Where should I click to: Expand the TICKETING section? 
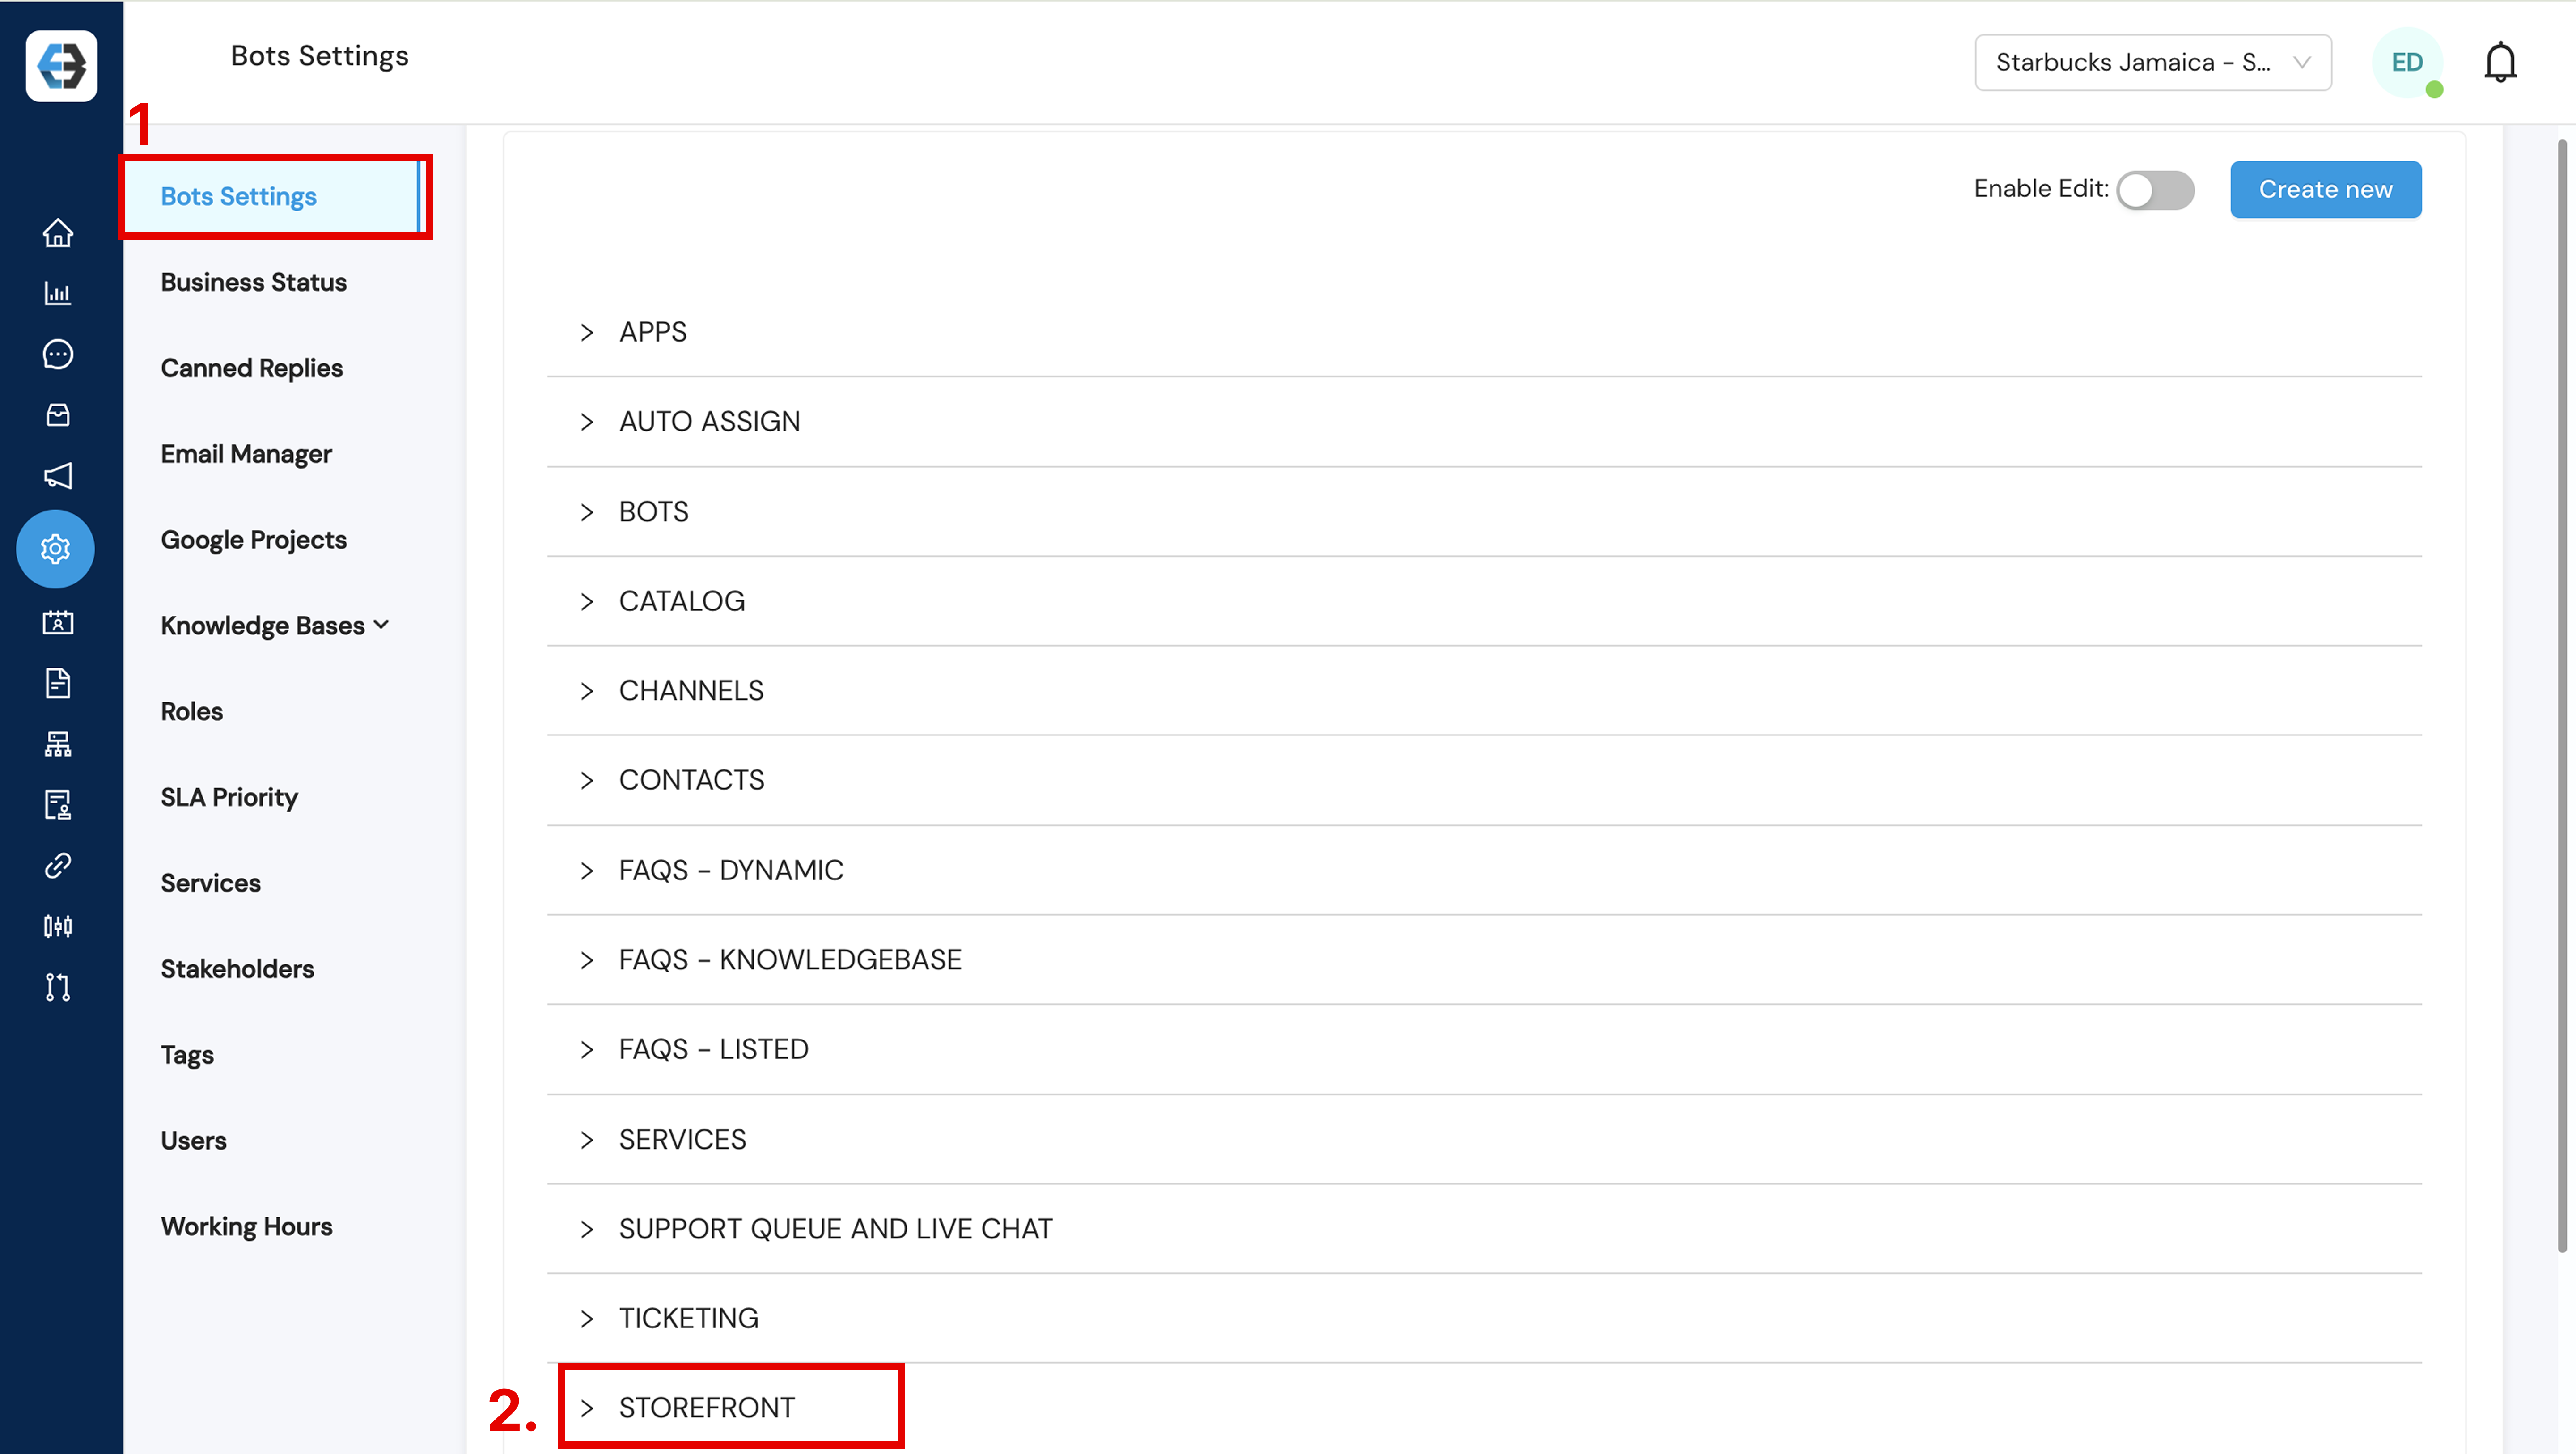[x=1484, y=1318]
